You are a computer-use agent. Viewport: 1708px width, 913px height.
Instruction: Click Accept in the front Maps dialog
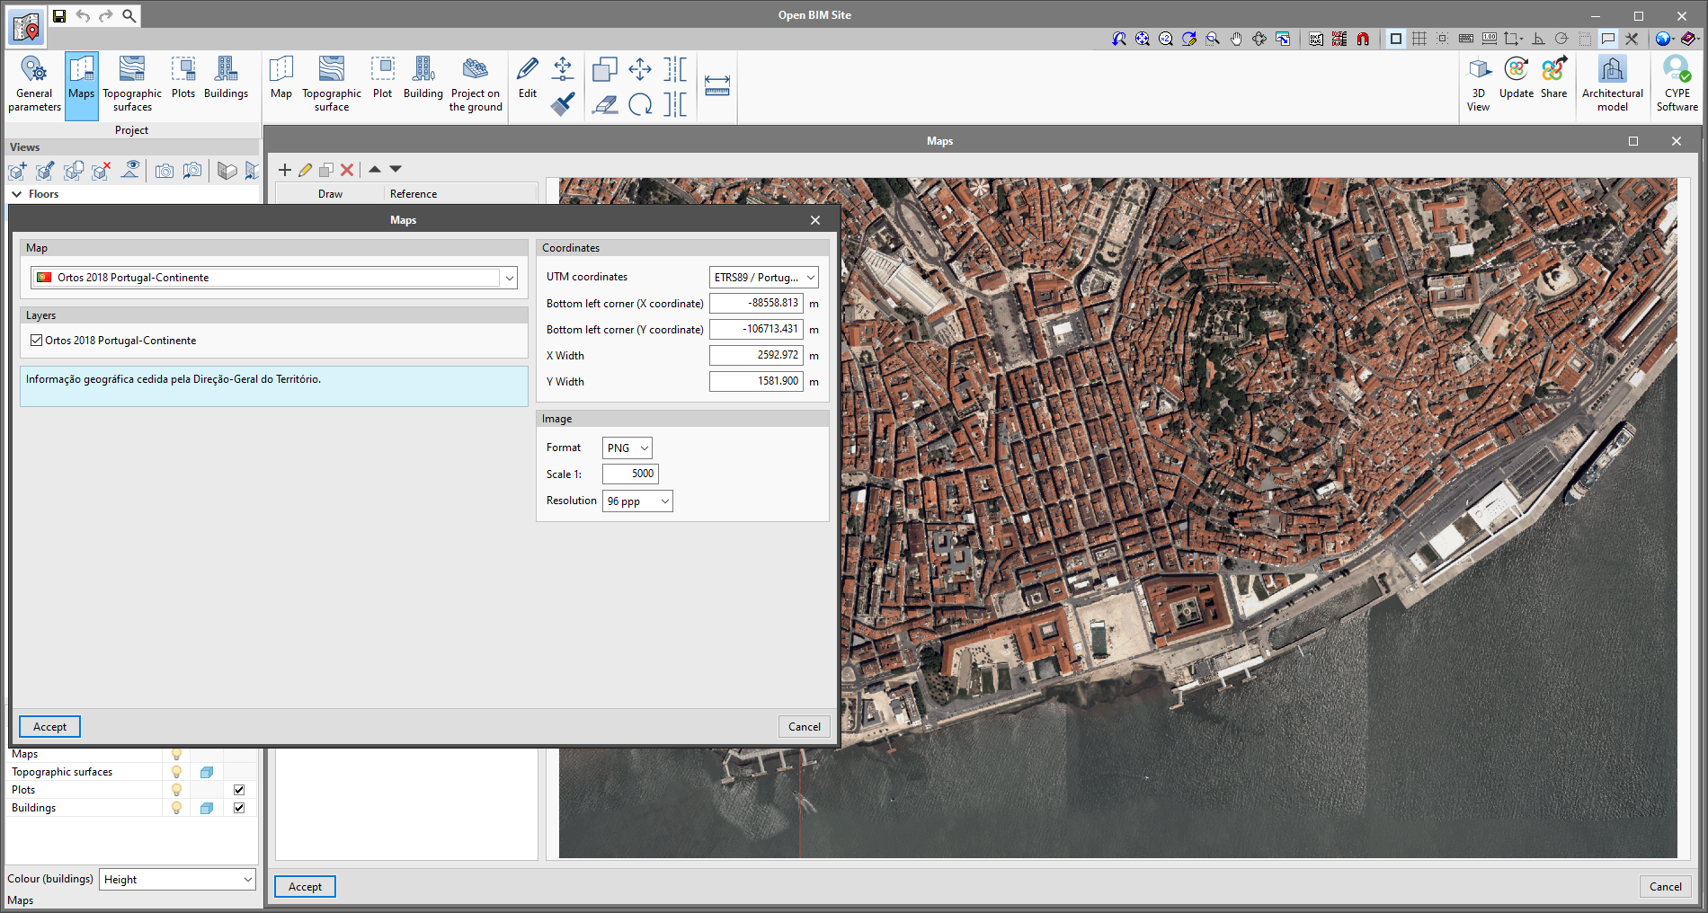coord(49,727)
